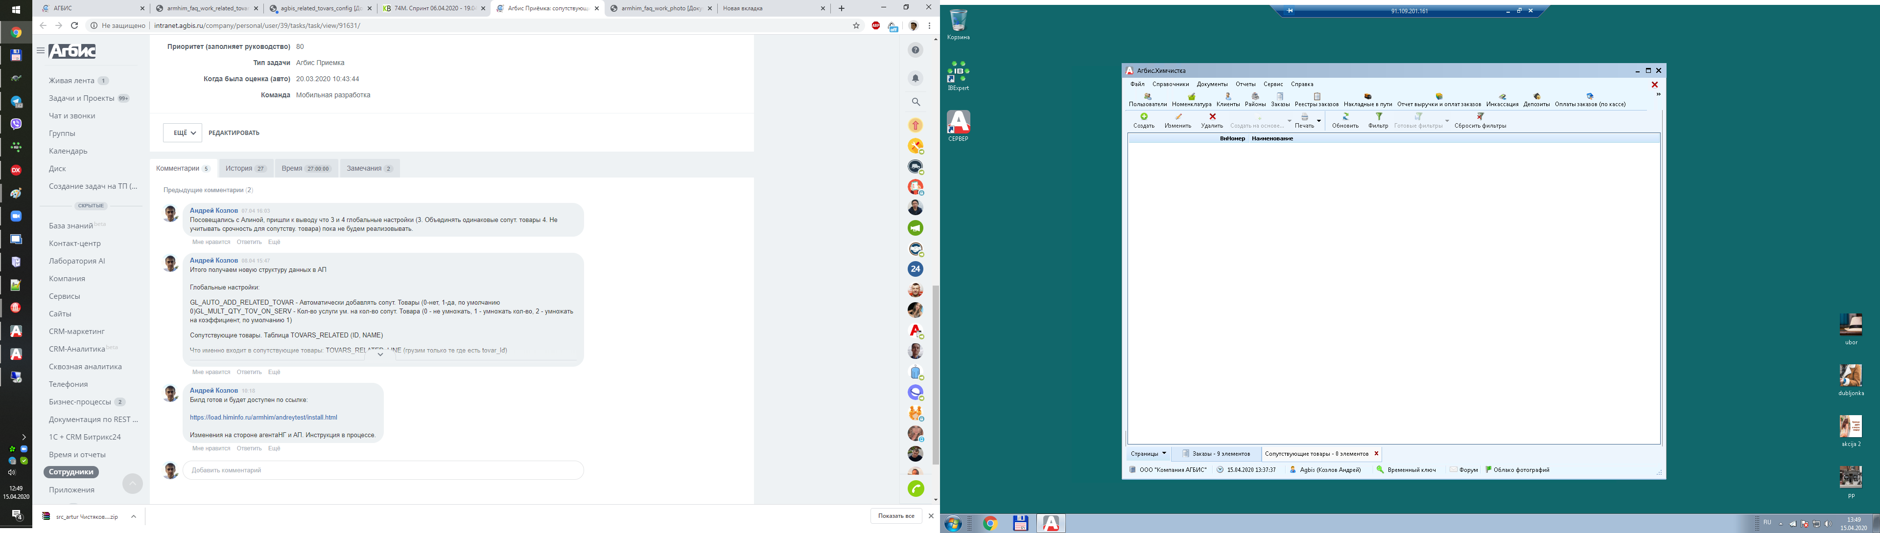Click Добавить комментарий input field
The width and height of the screenshot is (1880, 533).
[383, 470]
